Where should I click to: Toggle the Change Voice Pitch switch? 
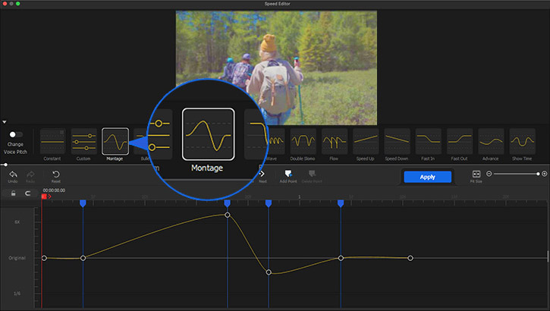pyautogui.click(x=15, y=134)
